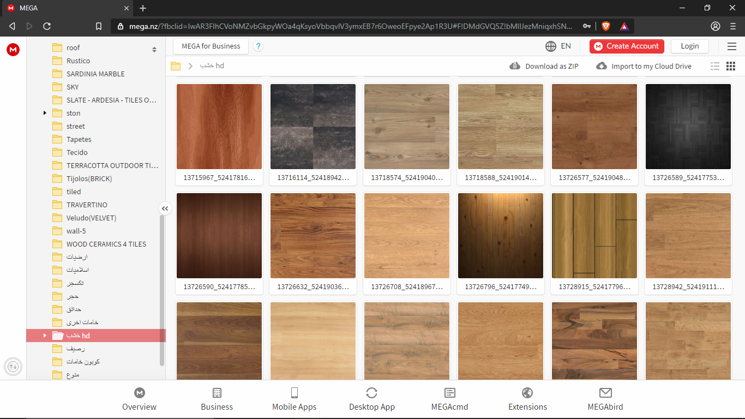Select the MEGAcmd icon in bottom bar
Screen dimensions: 745x419
point(449,392)
